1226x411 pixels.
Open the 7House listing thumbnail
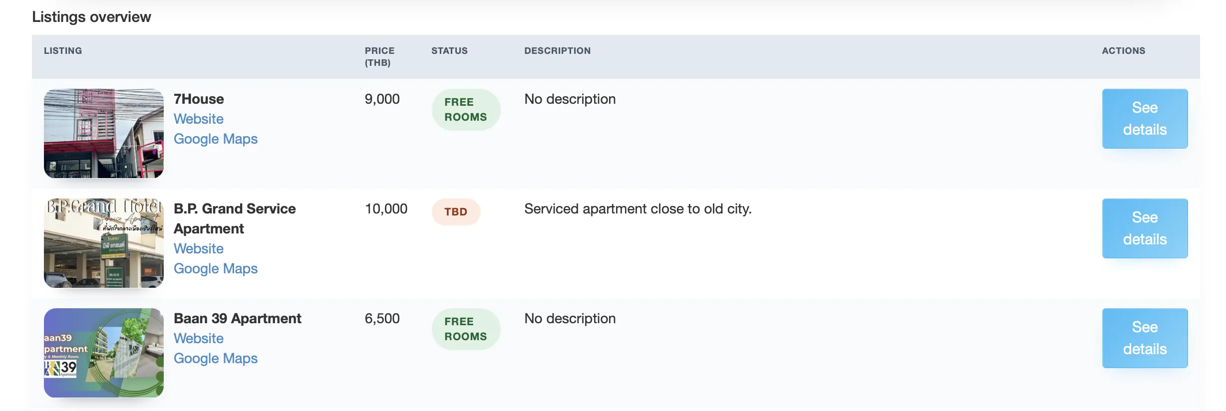tap(103, 133)
